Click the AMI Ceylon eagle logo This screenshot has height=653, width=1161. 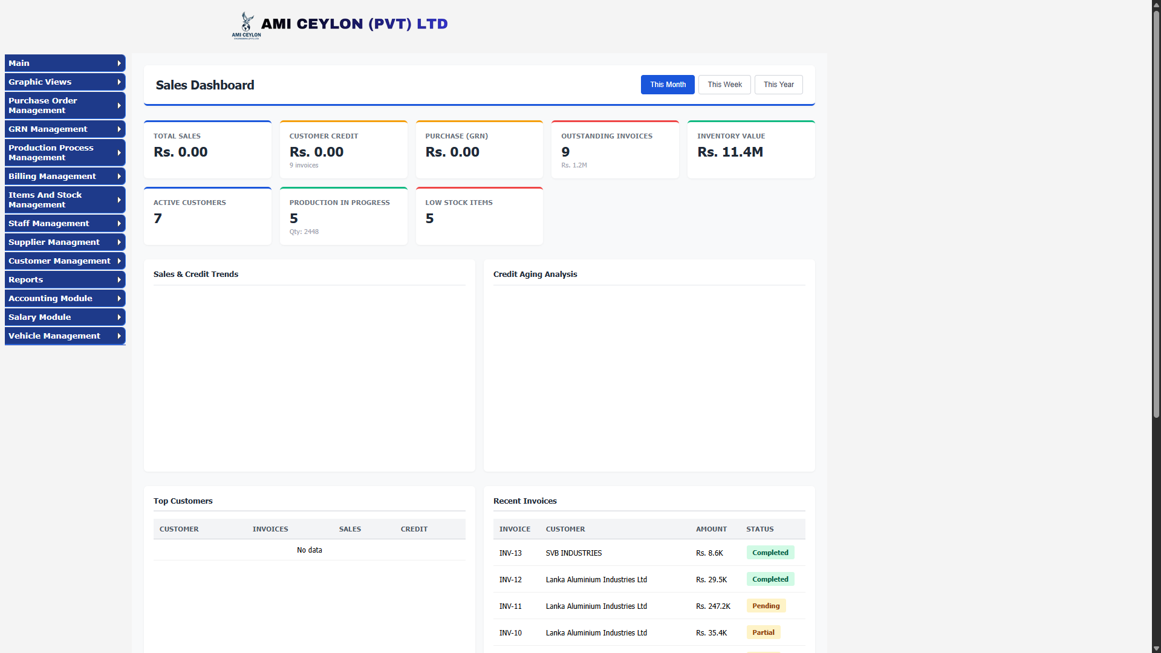coord(247,25)
